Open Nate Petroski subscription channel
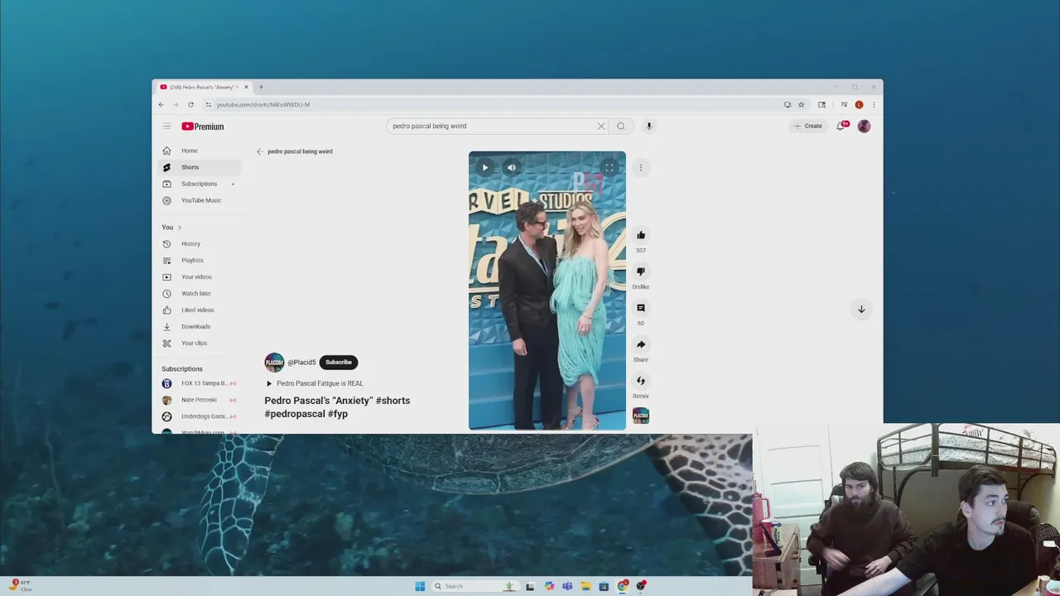 point(199,400)
